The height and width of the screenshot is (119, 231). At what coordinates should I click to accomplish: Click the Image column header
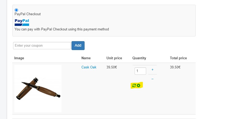tap(19, 58)
